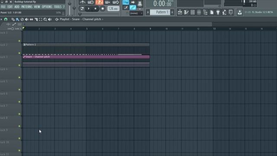Toggle the green magnet snap button
Viewport: 277px width, 156px height.
6,19
